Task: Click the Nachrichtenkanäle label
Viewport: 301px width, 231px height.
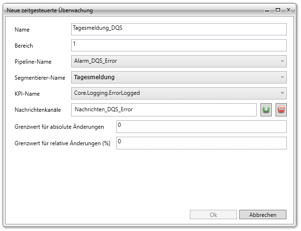Action: (38, 110)
